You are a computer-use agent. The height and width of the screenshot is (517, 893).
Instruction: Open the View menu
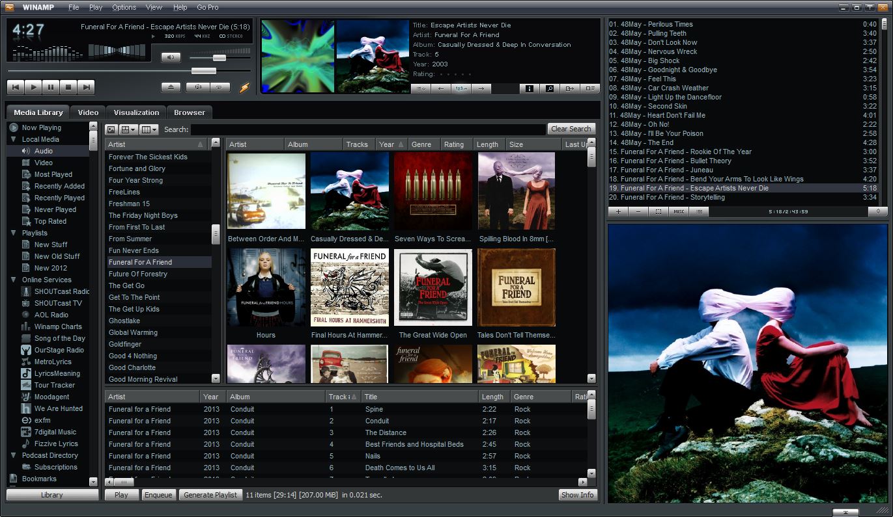pyautogui.click(x=154, y=7)
